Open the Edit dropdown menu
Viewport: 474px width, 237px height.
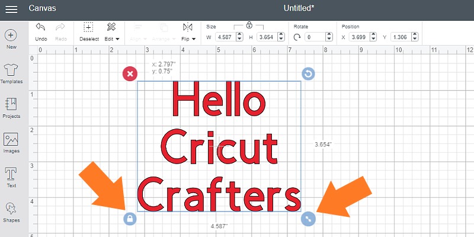click(x=112, y=32)
